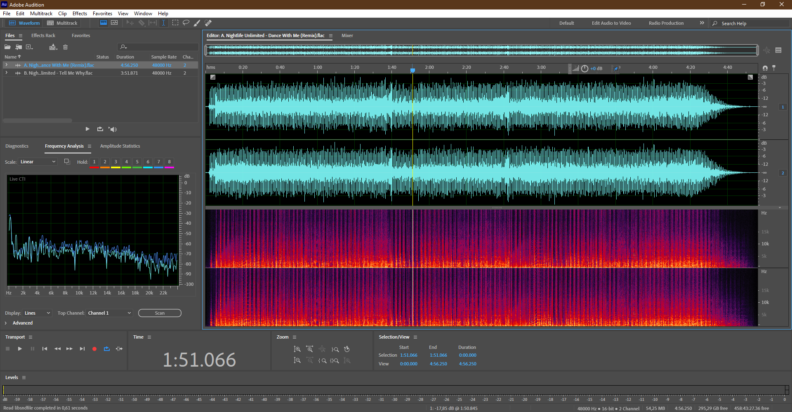
Task: Open the Display dropdown set to Lines
Action: (37, 313)
